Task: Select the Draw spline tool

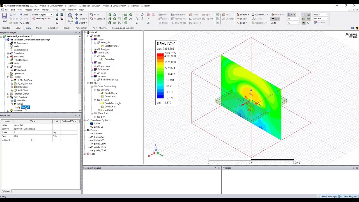Action: [x=137, y=19]
